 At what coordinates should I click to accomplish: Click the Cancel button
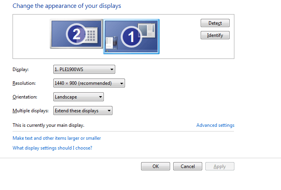(188, 166)
